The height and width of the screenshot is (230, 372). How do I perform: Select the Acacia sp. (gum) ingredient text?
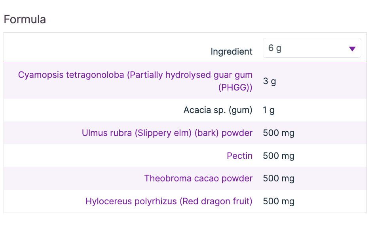[x=218, y=110]
